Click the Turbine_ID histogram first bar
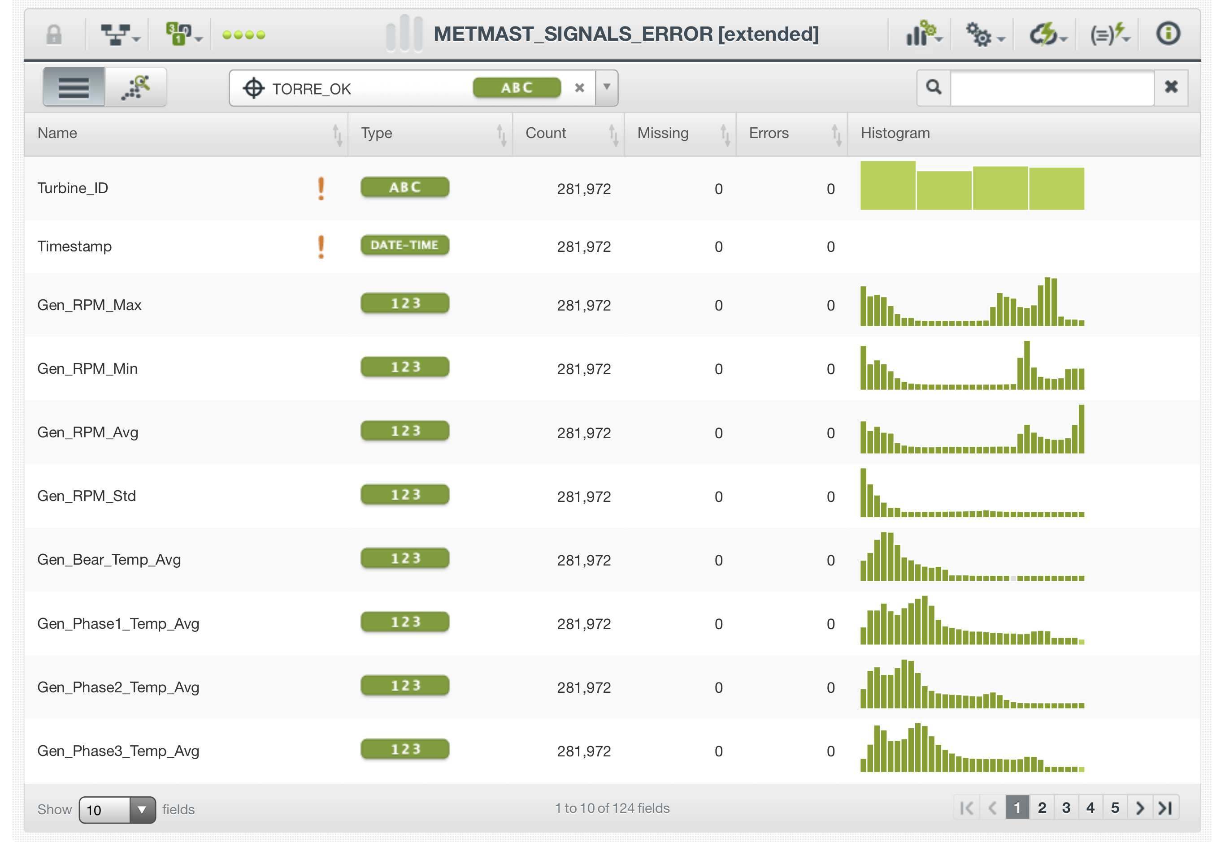 (x=887, y=186)
